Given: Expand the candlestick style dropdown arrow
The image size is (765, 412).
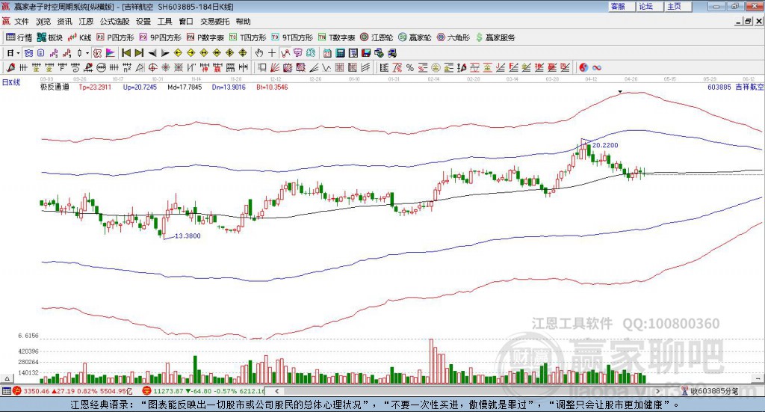Looking at the screenshot, I should pyautogui.click(x=87, y=53).
